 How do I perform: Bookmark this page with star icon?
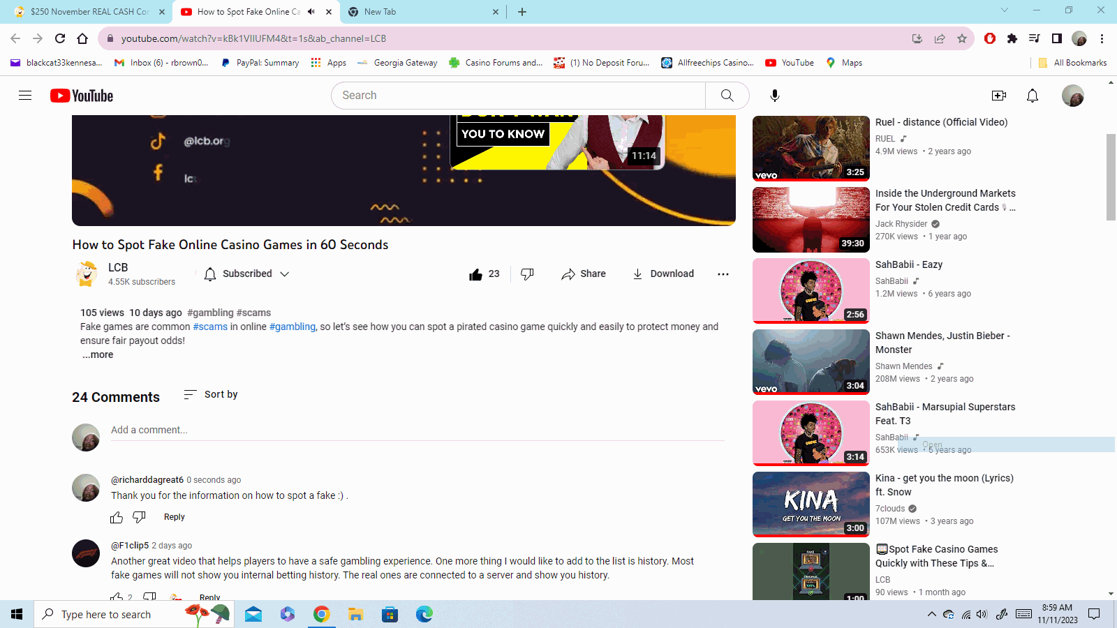coord(962,38)
